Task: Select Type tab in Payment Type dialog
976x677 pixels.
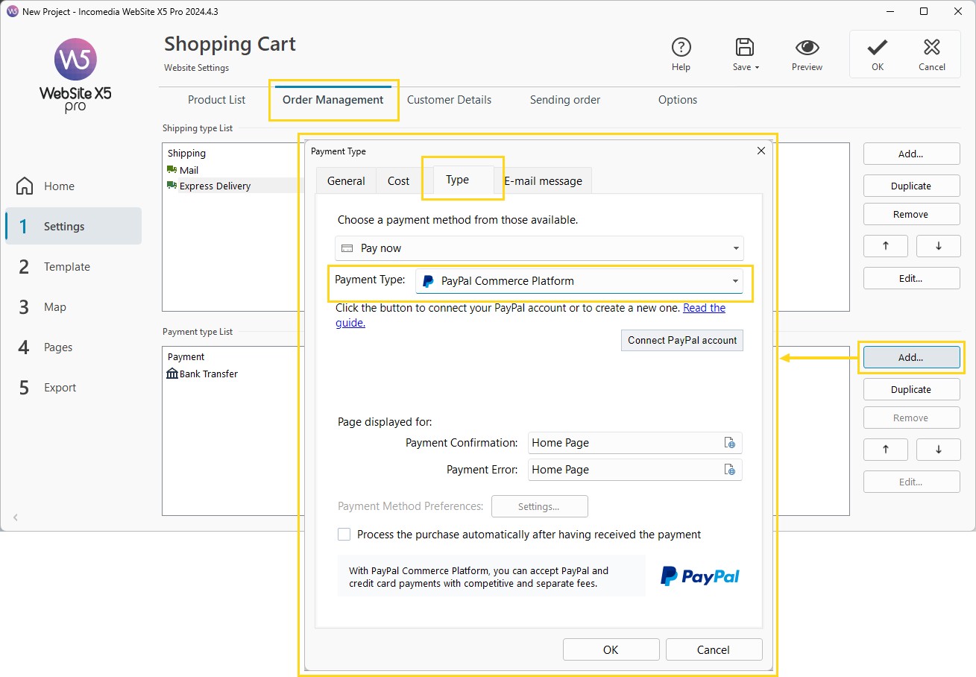Action: click(x=457, y=180)
